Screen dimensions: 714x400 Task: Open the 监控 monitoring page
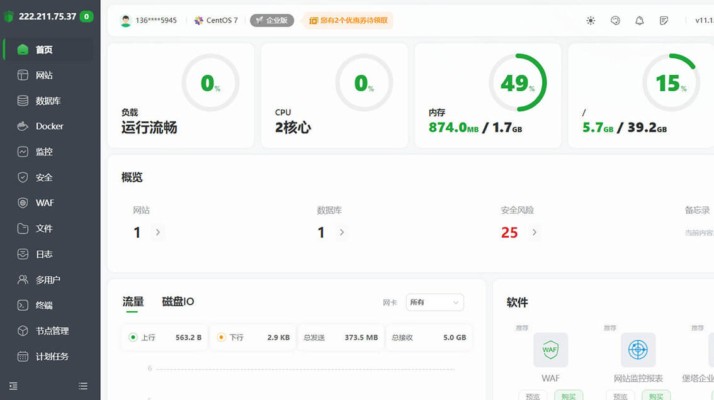click(50, 152)
